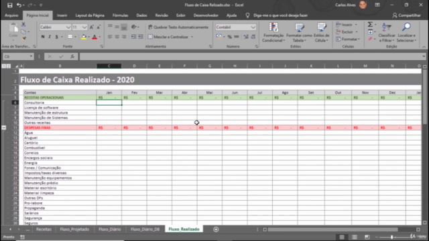Add a new sheet with plus icon
This screenshot has width=429, height=241.
tap(216, 229)
